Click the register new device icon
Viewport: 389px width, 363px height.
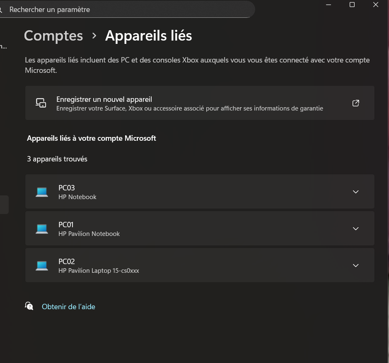point(41,103)
